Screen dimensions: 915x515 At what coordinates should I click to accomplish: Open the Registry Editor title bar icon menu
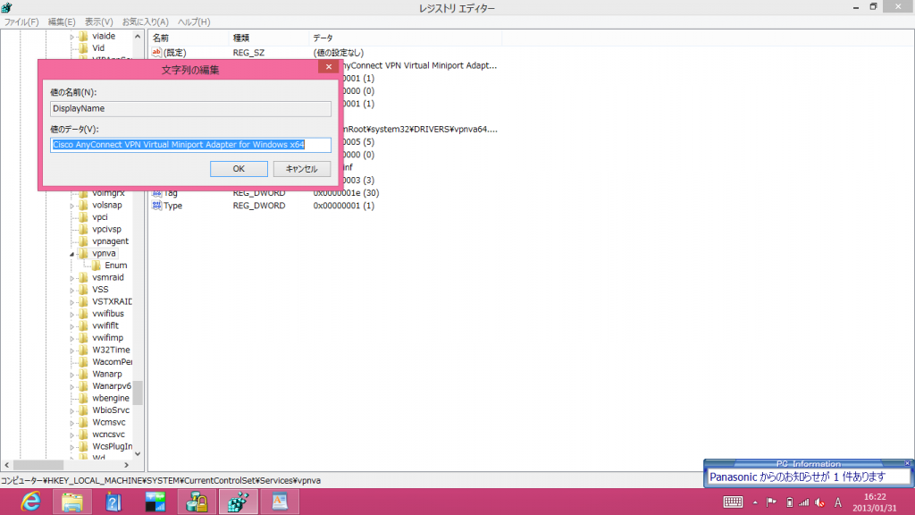(6, 7)
